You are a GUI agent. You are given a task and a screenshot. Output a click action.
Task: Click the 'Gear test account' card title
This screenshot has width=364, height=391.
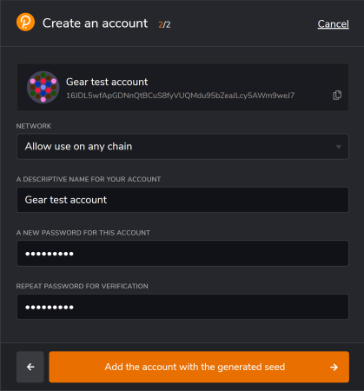click(107, 82)
